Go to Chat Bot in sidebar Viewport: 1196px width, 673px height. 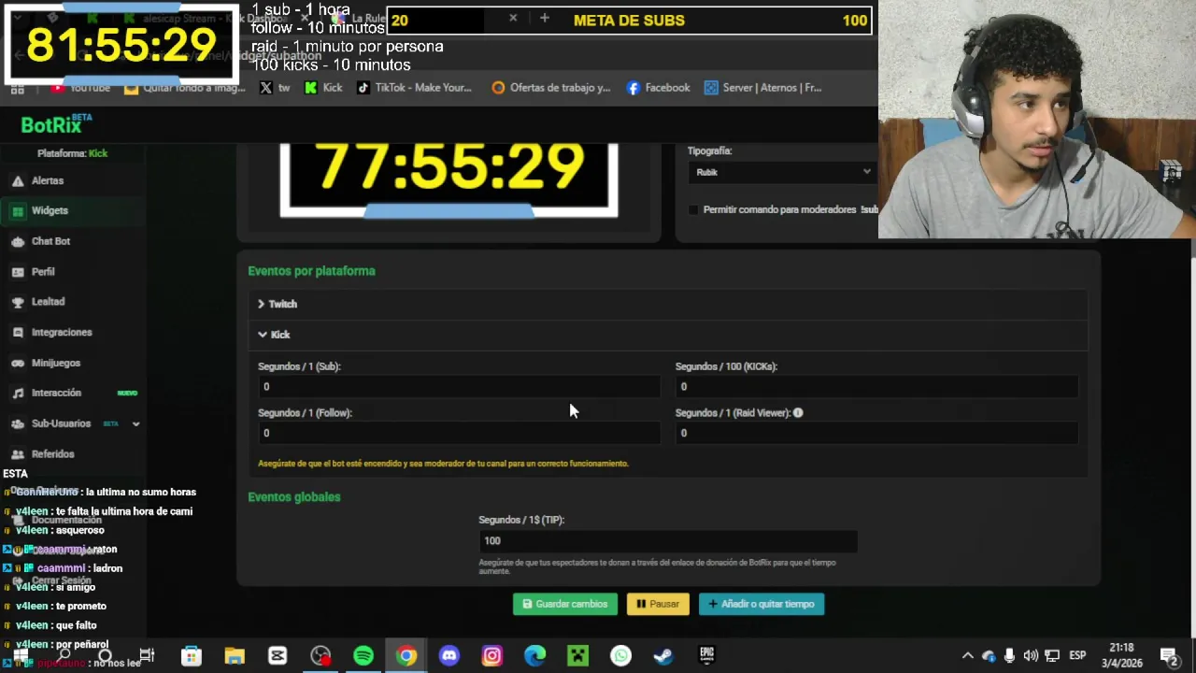[x=50, y=241]
